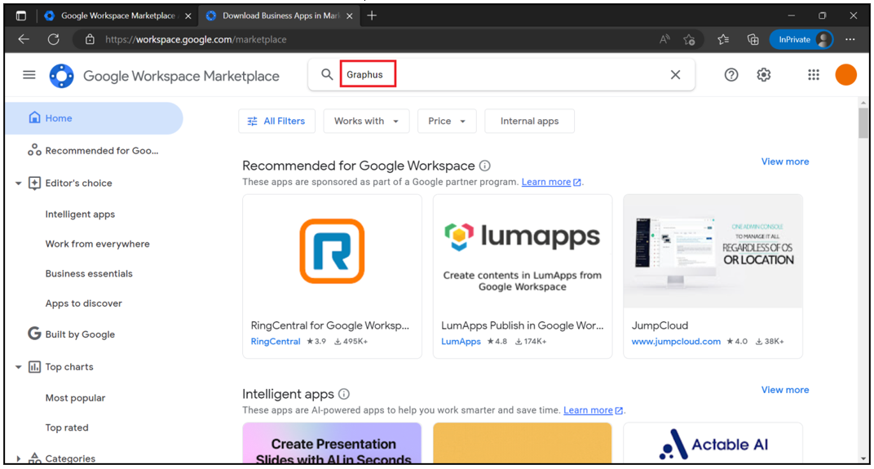Open the tab actions menu icon
The width and height of the screenshot is (874, 469).
(21, 15)
